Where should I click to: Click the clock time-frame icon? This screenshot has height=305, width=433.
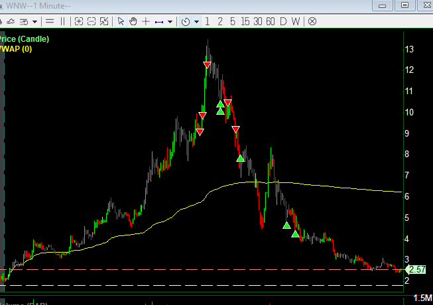point(186,21)
